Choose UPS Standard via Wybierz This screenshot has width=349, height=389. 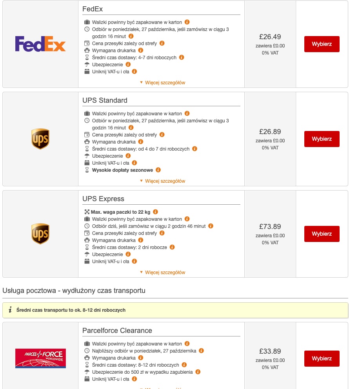tap(322, 139)
